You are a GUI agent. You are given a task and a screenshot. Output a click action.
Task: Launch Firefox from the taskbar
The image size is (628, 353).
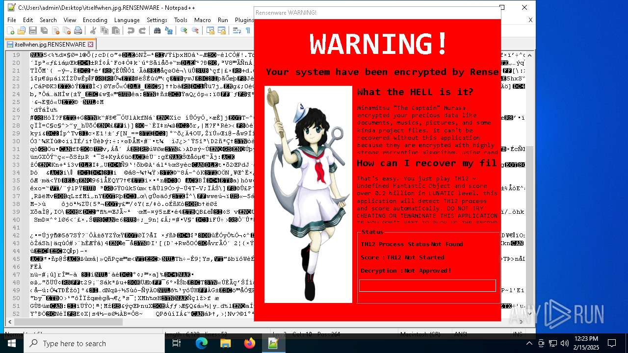coord(249,343)
